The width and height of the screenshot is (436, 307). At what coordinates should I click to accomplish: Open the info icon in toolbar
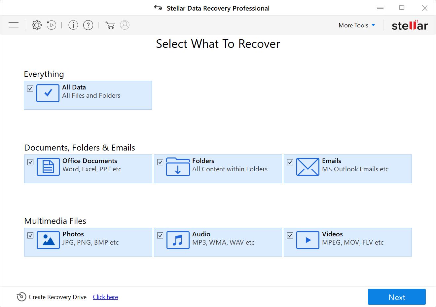pyautogui.click(x=73, y=25)
